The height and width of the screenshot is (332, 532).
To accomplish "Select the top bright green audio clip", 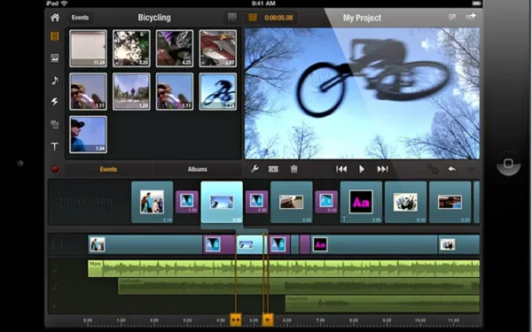I will [284, 268].
